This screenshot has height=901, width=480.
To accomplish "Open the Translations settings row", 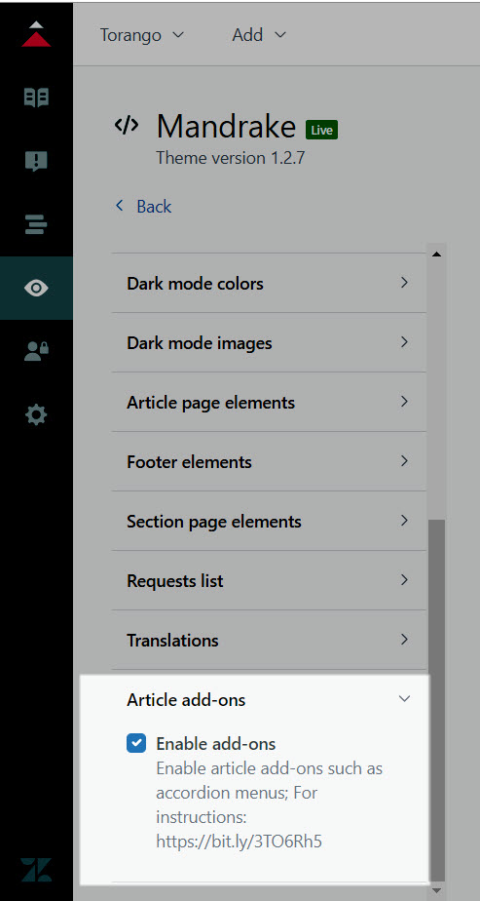I will click(x=269, y=640).
